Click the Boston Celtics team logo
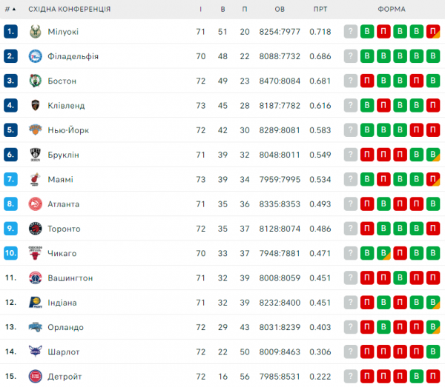This screenshot has width=445, height=387. [x=35, y=81]
